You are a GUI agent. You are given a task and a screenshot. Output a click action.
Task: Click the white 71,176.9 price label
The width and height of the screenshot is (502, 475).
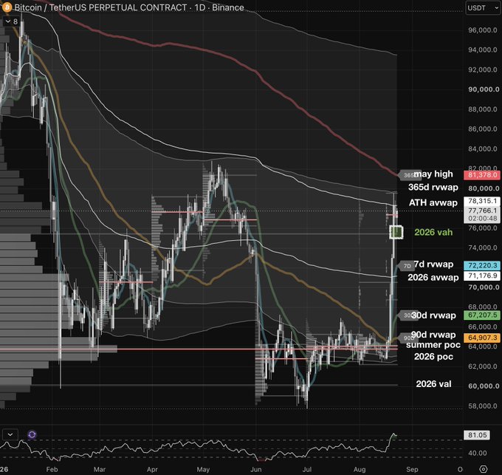tap(482, 276)
